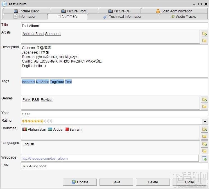Select the Test tag
This screenshot has width=210, height=189.
pyautogui.click(x=68, y=82)
